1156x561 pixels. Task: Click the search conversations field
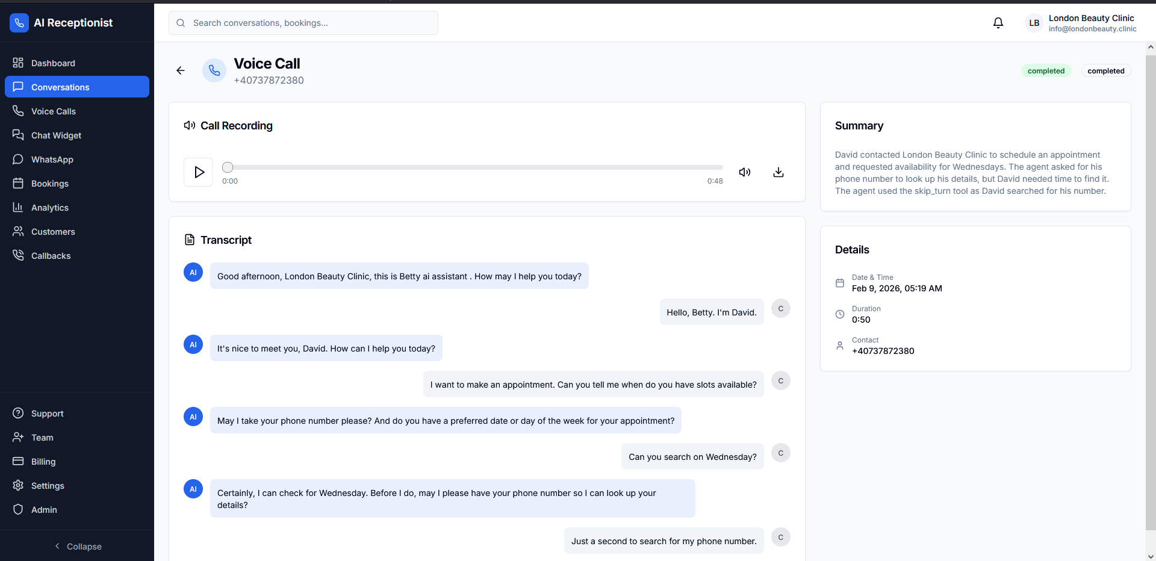[303, 23]
